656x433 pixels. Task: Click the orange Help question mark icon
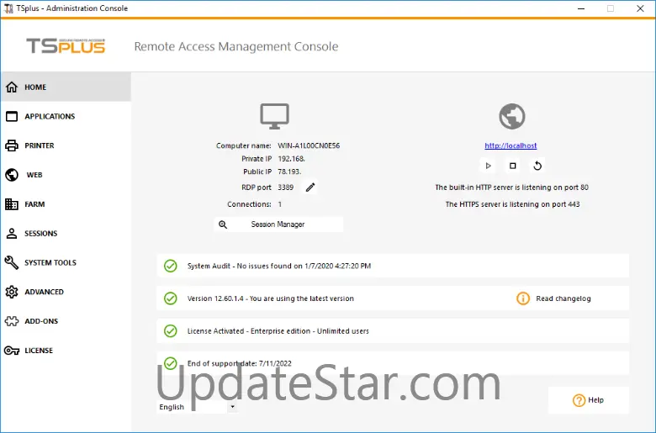click(x=579, y=400)
